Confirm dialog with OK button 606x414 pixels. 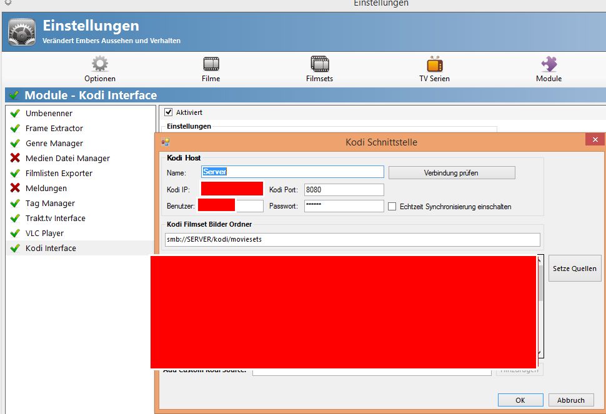[520, 400]
